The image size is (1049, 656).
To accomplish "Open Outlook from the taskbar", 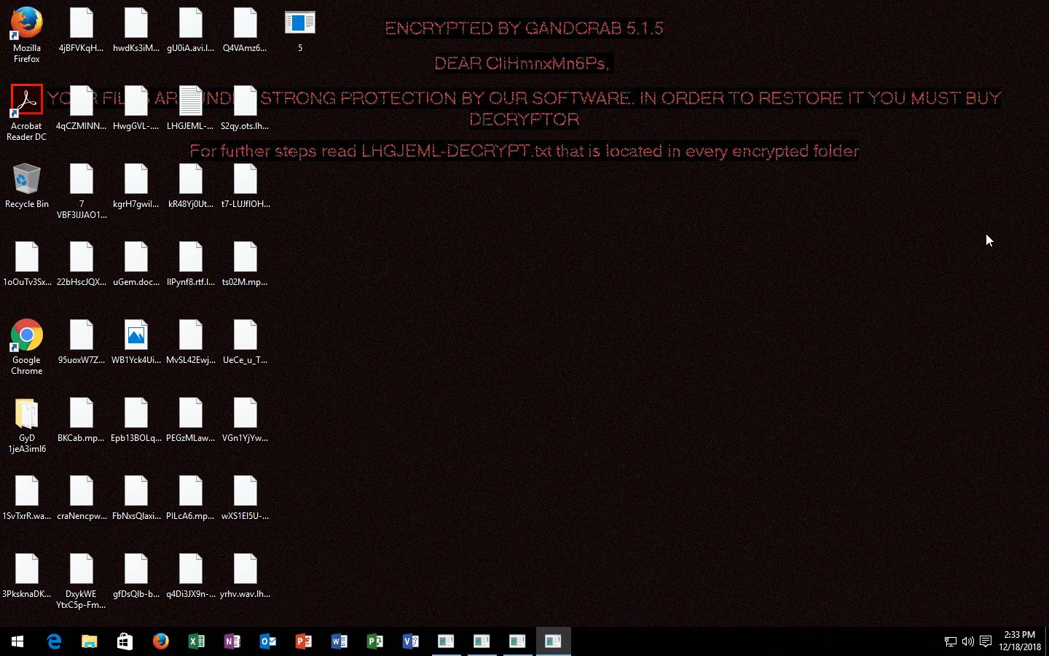I will 268,641.
